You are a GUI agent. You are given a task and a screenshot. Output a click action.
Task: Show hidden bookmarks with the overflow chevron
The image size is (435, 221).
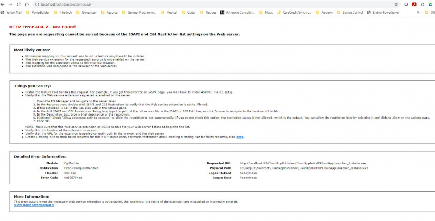tap(419, 12)
